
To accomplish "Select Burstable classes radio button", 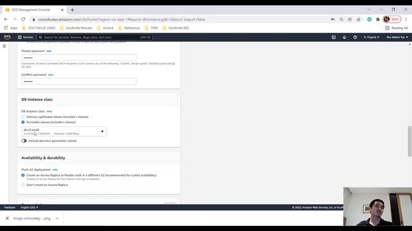I will pyautogui.click(x=23, y=123).
